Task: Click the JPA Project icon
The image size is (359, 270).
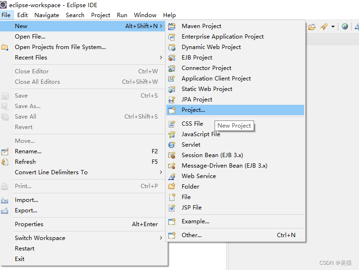Action: click(172, 100)
